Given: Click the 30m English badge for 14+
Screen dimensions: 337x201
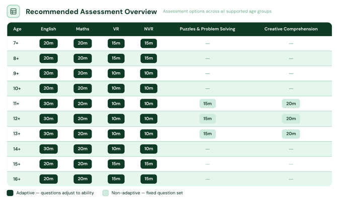Looking at the screenshot, I should coord(49,149).
